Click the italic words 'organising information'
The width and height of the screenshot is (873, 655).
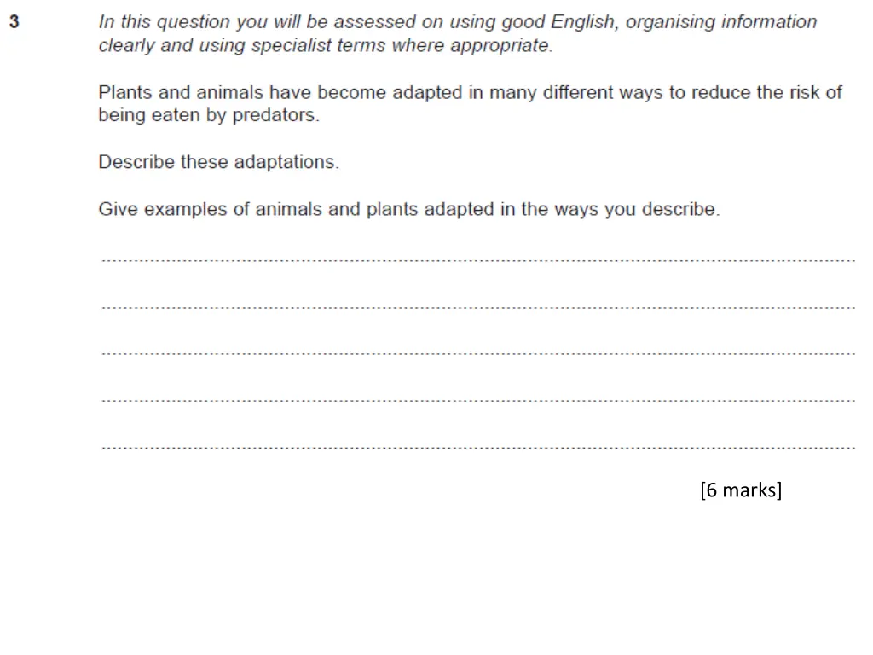tap(721, 22)
